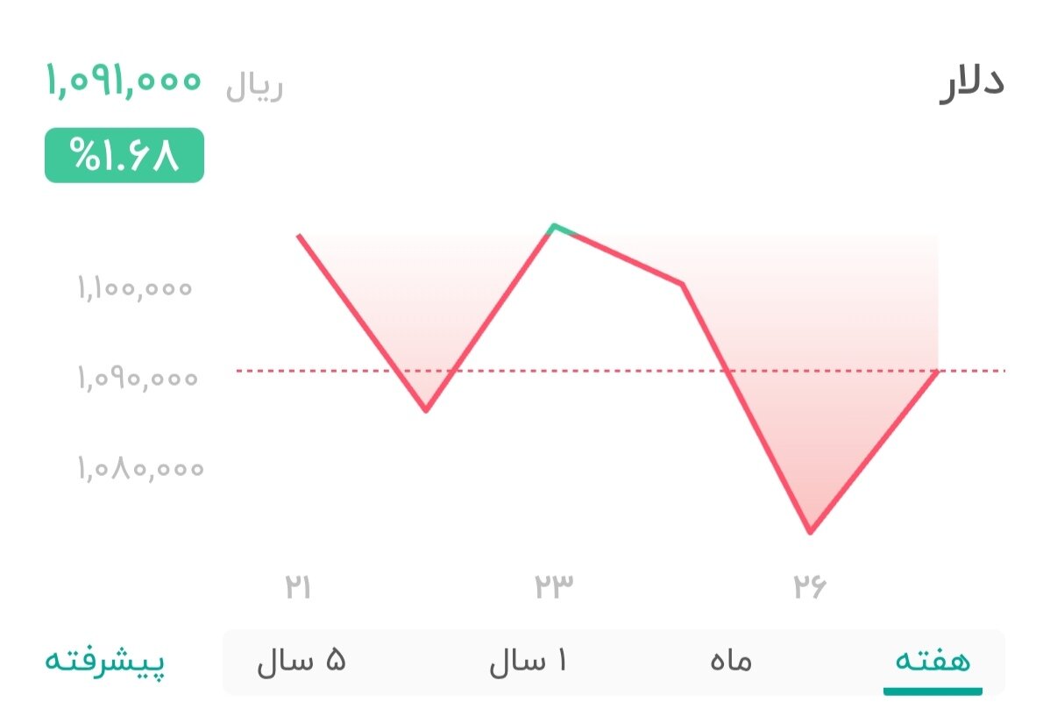
Task: Click the ۲۶ date label on x-axis
Action: pos(811,585)
